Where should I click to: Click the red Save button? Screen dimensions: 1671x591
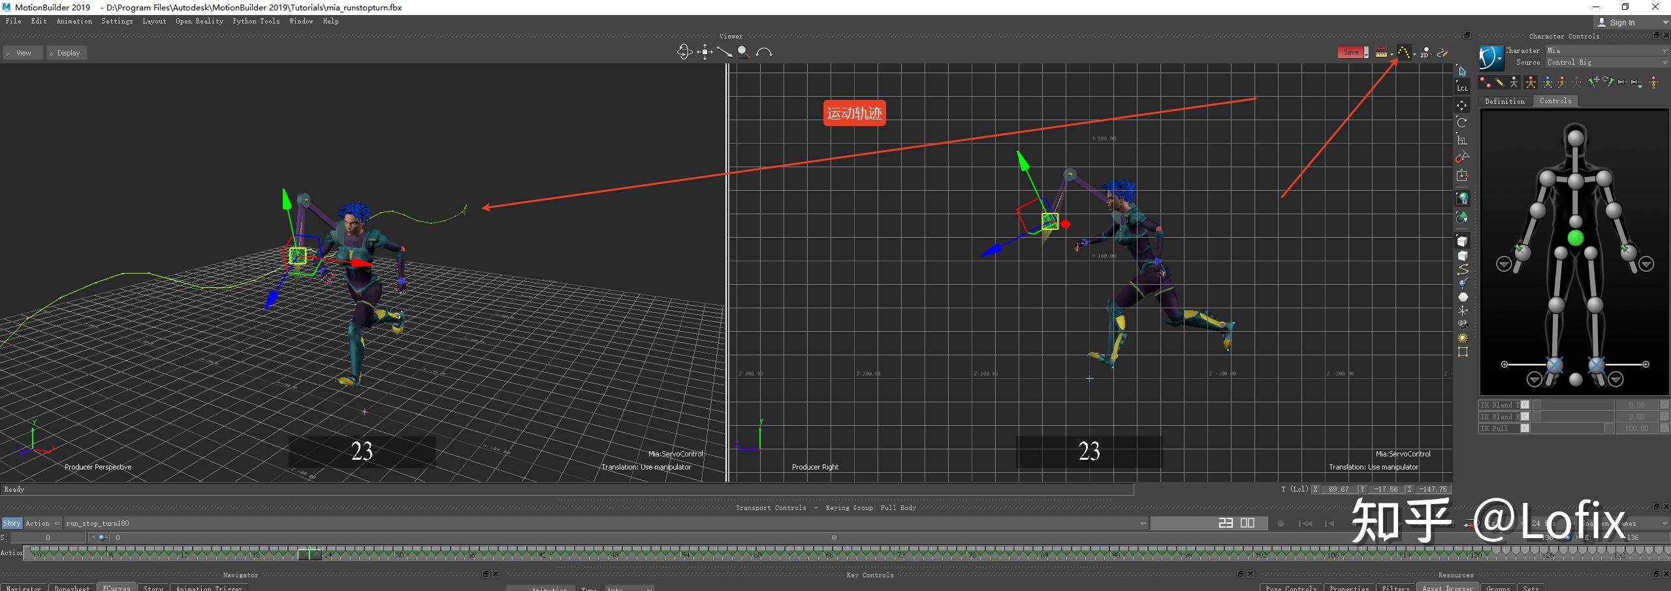(x=1350, y=53)
